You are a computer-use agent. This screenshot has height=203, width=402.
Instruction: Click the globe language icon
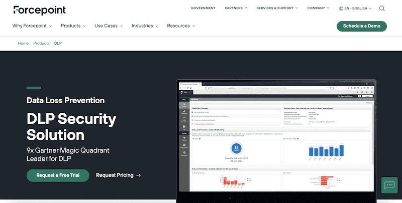pos(341,9)
